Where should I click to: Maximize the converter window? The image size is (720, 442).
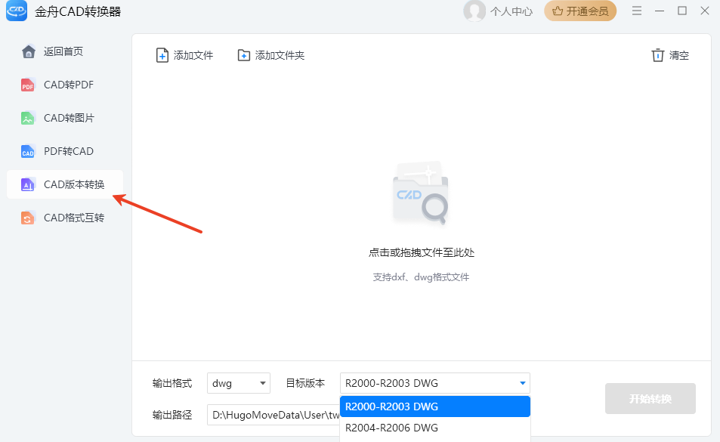[x=682, y=11]
